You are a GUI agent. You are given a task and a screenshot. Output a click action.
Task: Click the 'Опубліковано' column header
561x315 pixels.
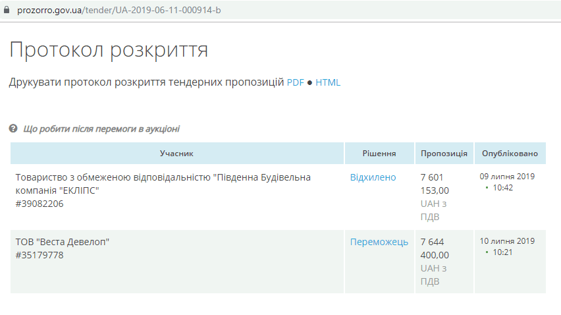(510, 153)
